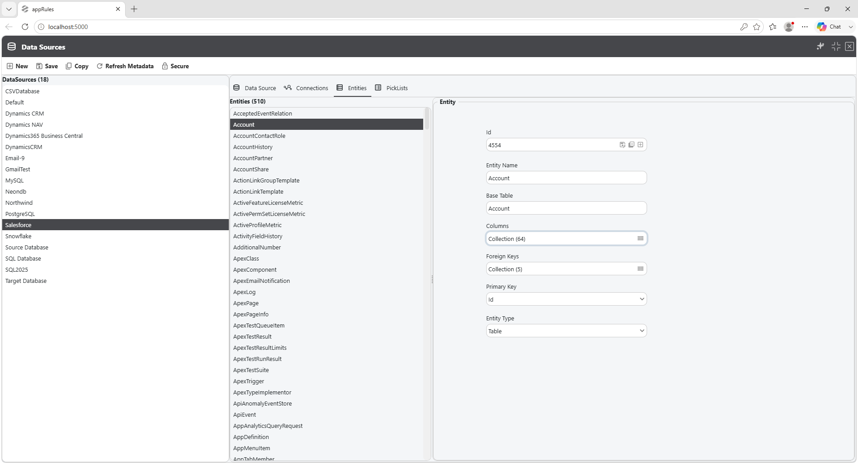Click the Data Sources database icon in header
The image size is (858, 464).
coord(12,46)
